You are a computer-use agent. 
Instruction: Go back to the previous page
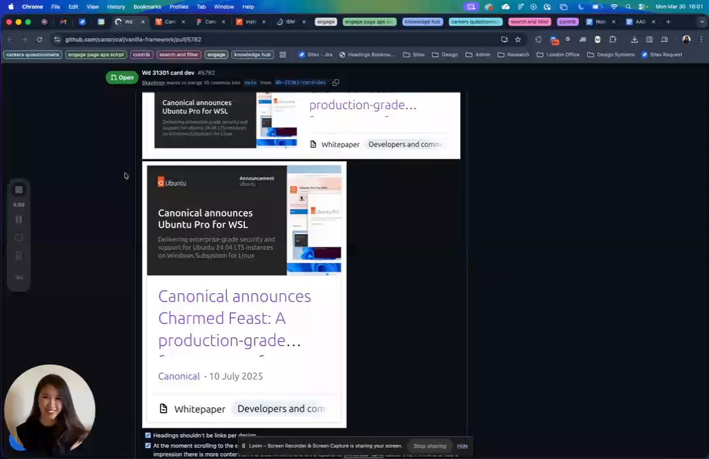tap(10, 40)
